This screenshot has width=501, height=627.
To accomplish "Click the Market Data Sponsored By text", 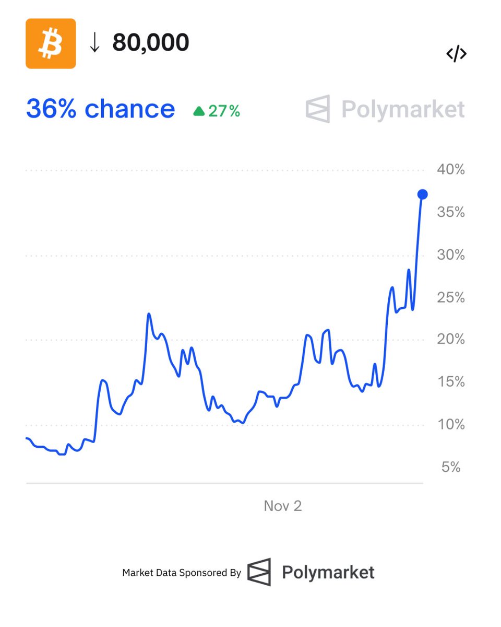I will click(182, 573).
